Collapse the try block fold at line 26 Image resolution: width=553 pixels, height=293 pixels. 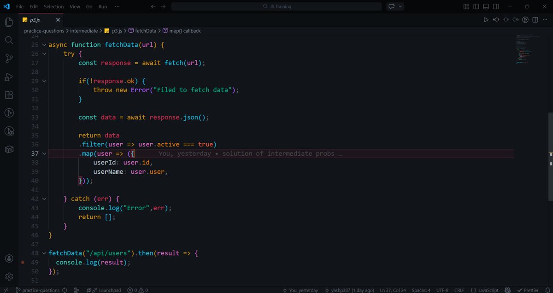point(44,54)
